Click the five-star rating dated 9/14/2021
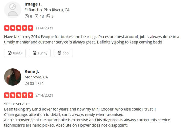Image resolution: width=184 pixels, height=132 pixels. (19, 95)
